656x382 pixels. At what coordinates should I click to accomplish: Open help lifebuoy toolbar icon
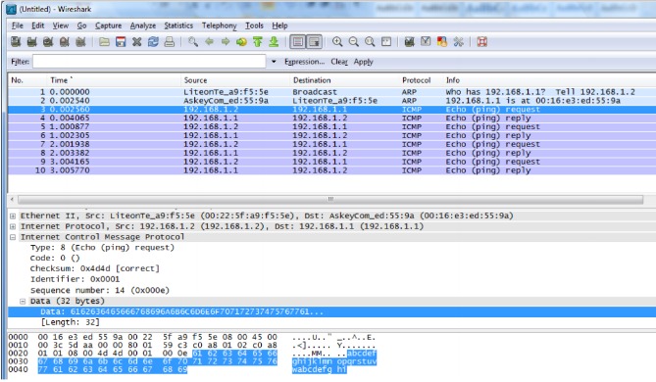(x=482, y=42)
